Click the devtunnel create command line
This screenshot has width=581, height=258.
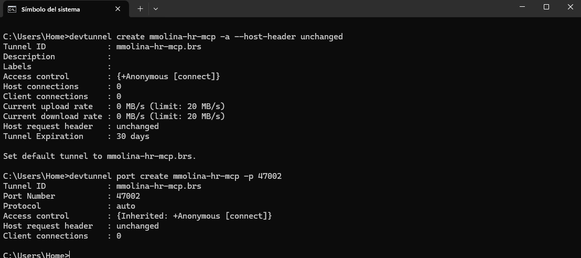pyautogui.click(x=173, y=37)
